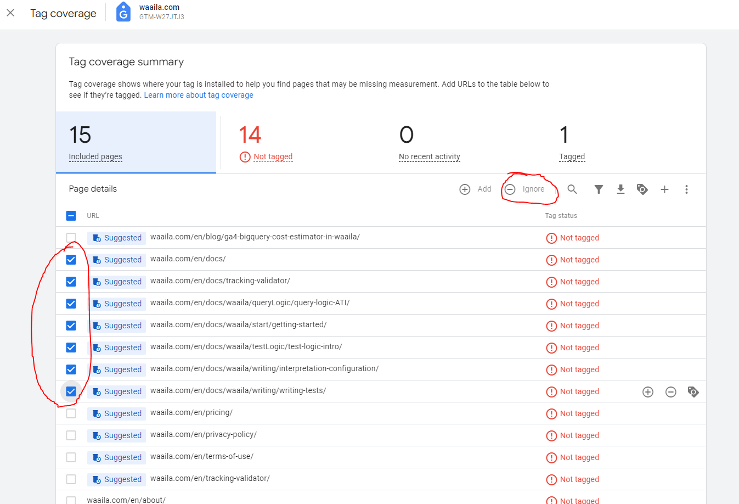This screenshot has width=739, height=504.
Task: Click the Tag Assistant icon in toolbar
Action: coord(642,189)
